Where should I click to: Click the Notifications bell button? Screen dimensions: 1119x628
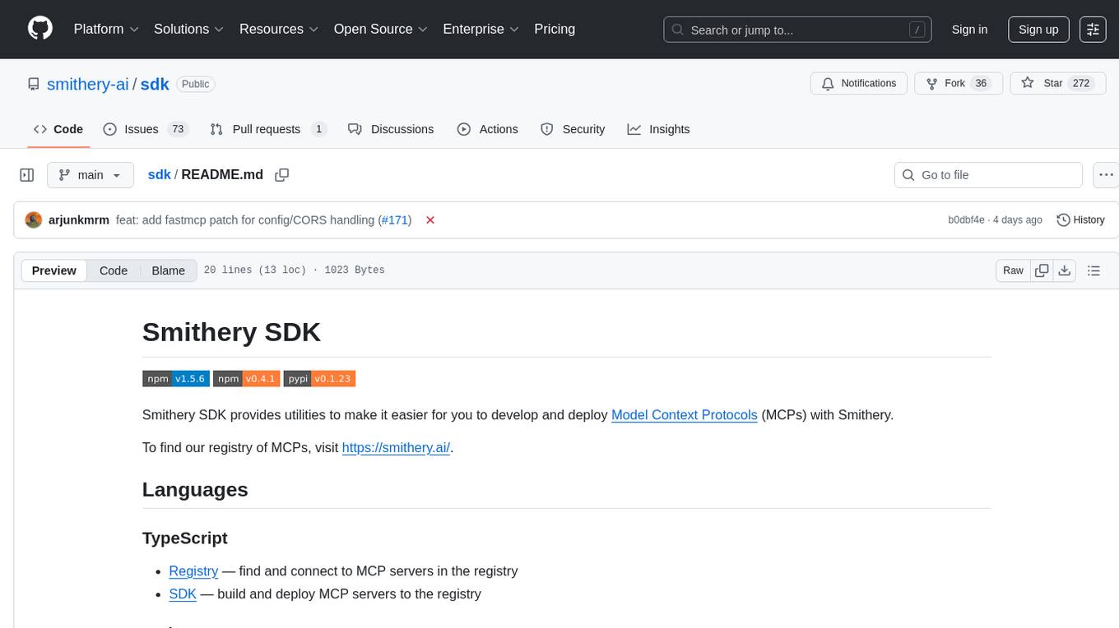pos(859,84)
